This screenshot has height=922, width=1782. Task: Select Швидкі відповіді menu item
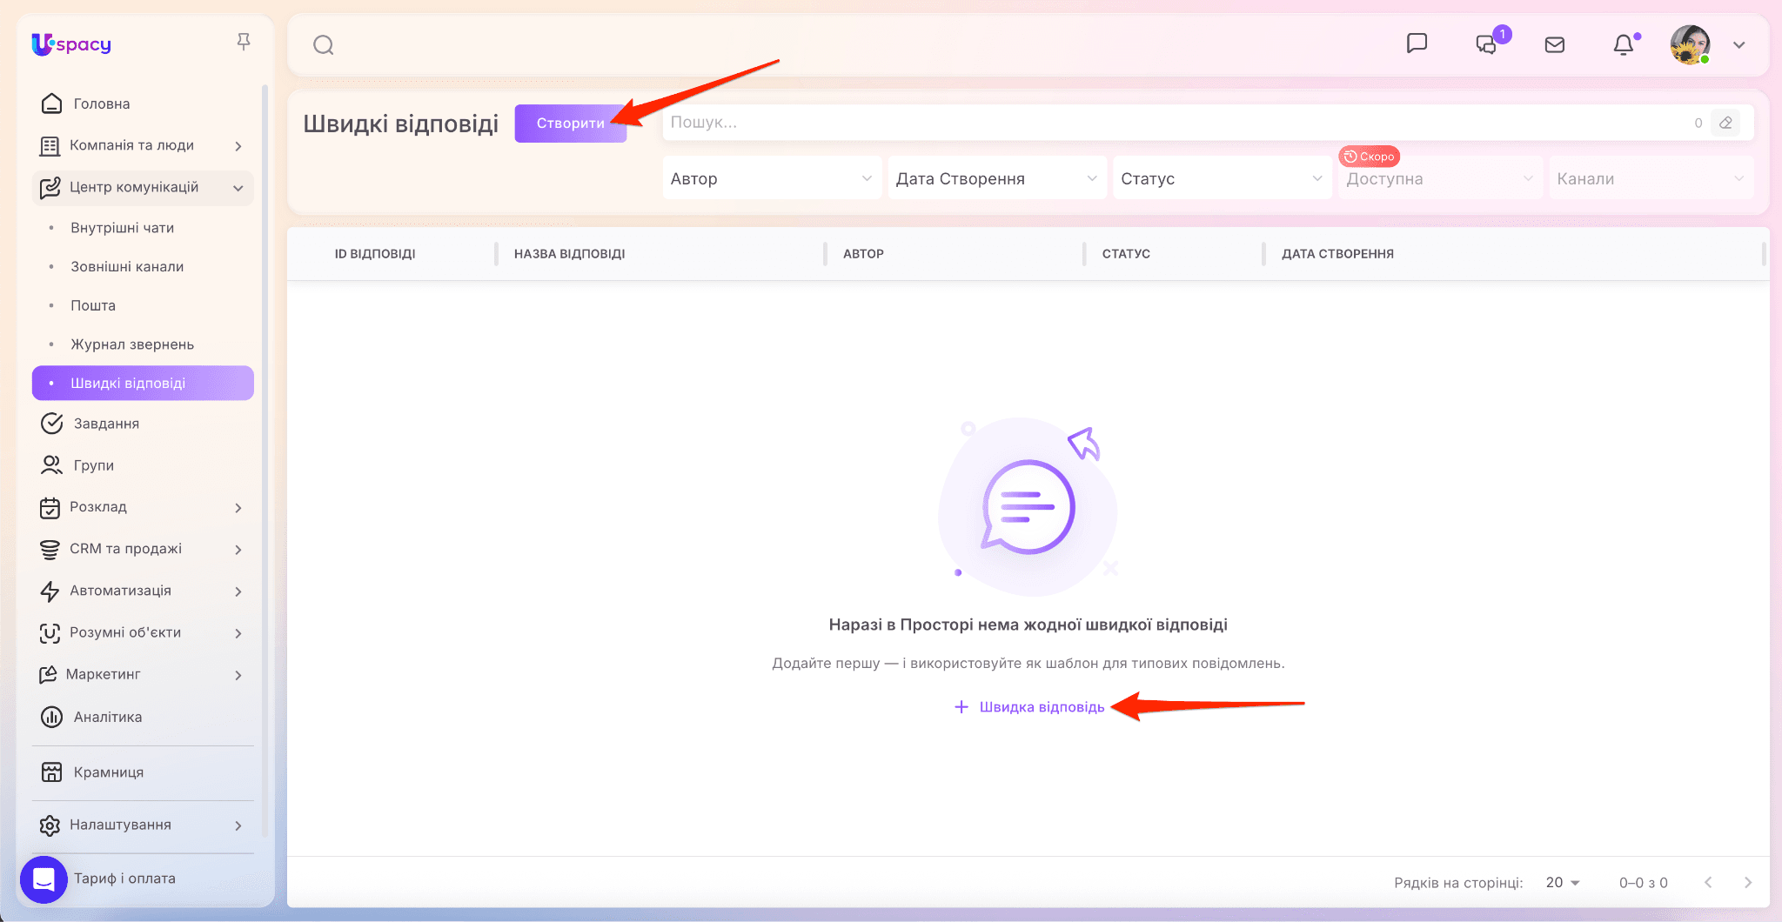click(x=143, y=384)
